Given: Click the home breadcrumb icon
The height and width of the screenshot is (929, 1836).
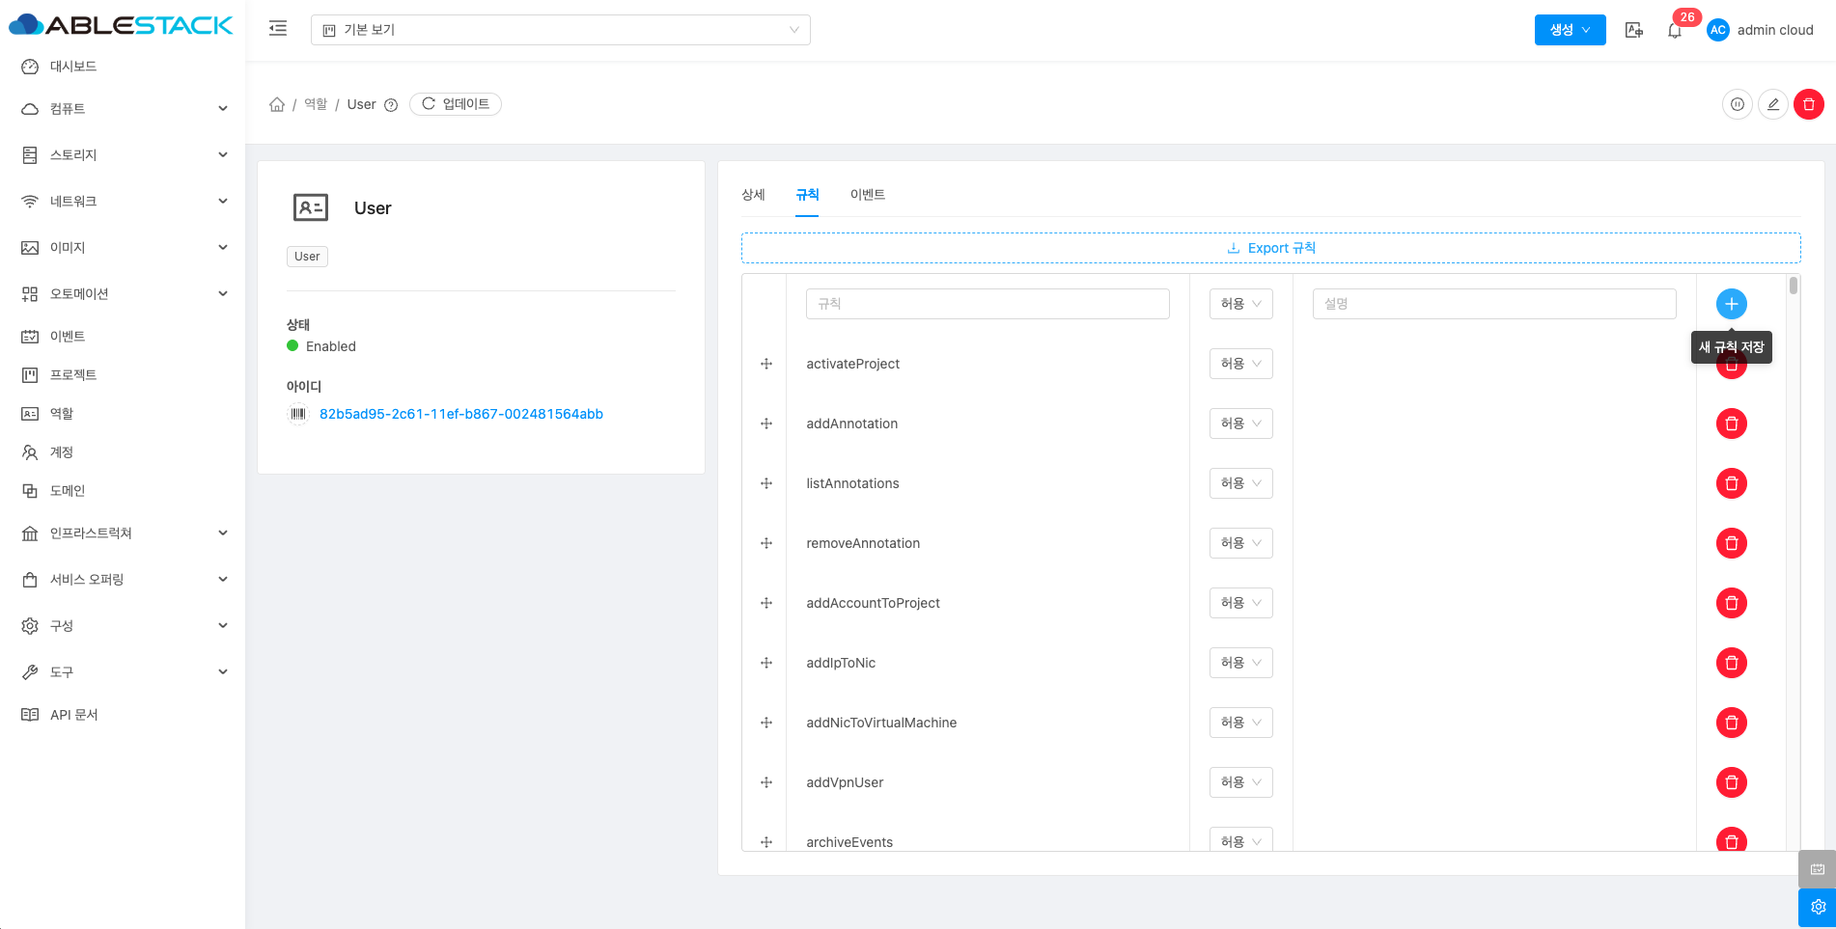Looking at the screenshot, I should 277,104.
